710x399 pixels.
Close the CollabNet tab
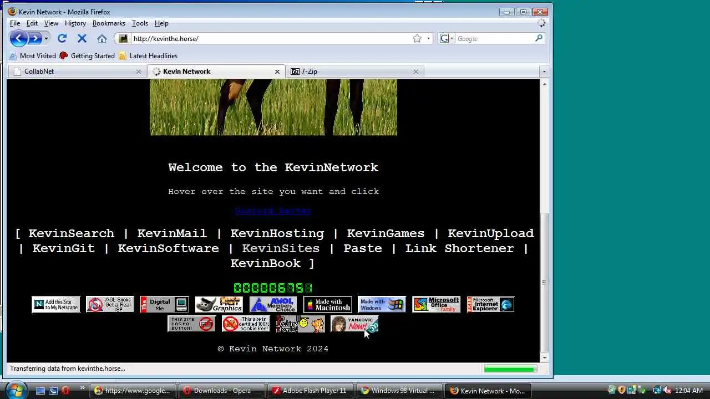point(139,71)
